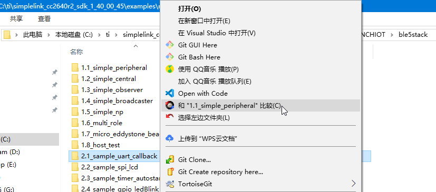
Task: Select Open with Code
Action: 202,94
